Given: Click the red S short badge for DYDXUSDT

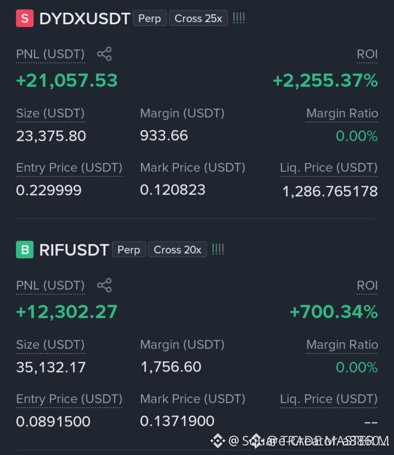Looking at the screenshot, I should pos(25,18).
